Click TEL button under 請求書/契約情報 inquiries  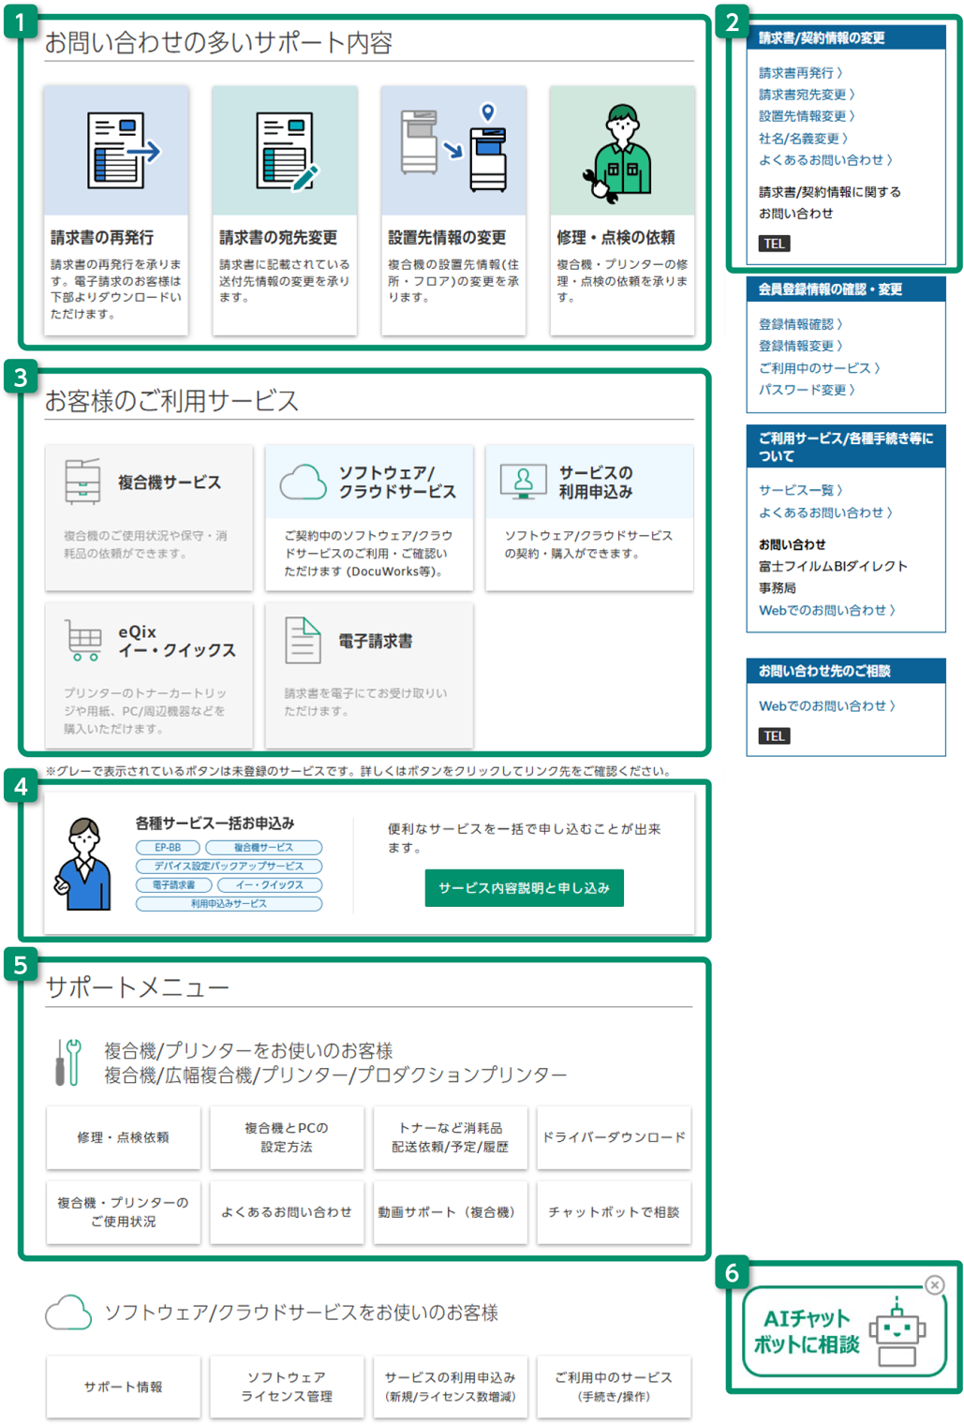tap(774, 244)
